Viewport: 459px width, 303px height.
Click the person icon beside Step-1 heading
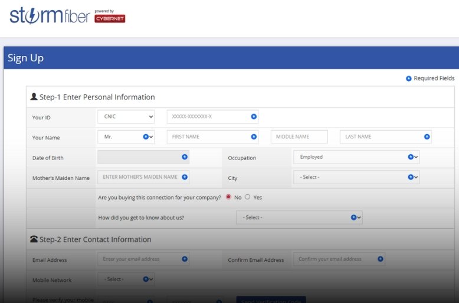(34, 96)
